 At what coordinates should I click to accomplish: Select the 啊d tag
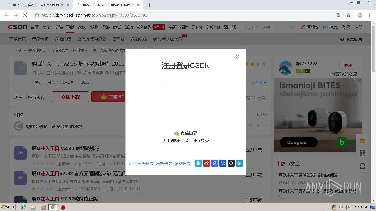point(38,82)
